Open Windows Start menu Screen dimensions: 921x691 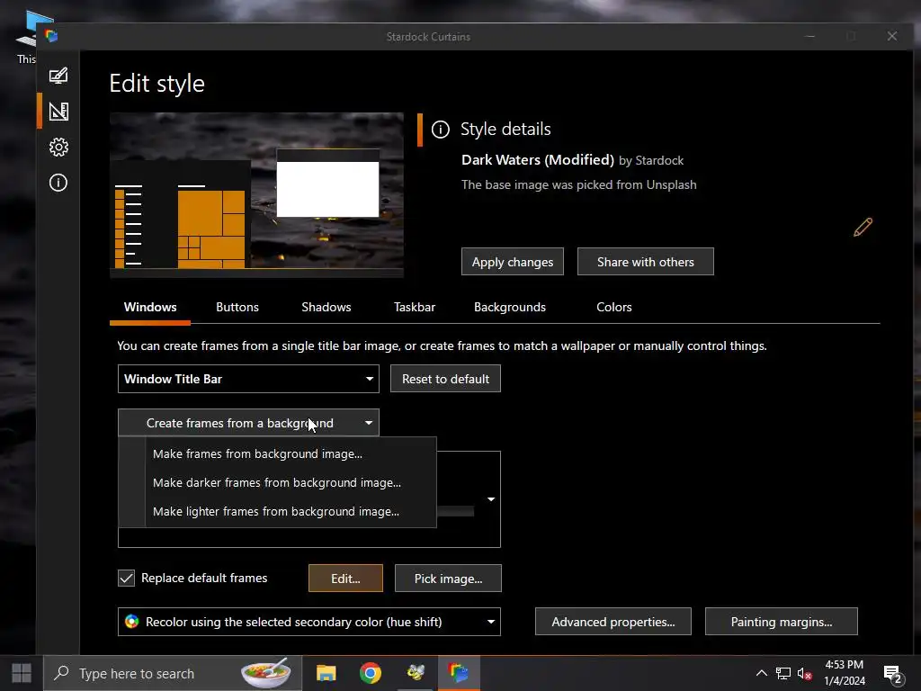coord(22,673)
